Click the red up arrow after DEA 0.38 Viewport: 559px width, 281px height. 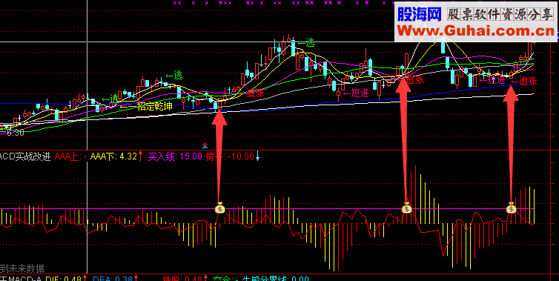click(x=136, y=278)
